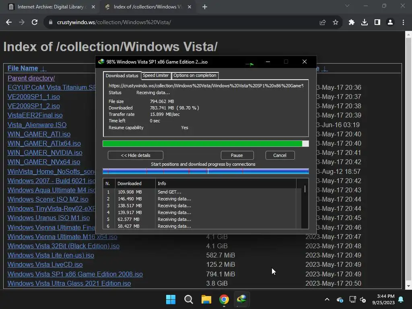The width and height of the screenshot is (412, 309).
Task: Open the Windows Scenic ISO M2.iso link
Action: [48, 200]
